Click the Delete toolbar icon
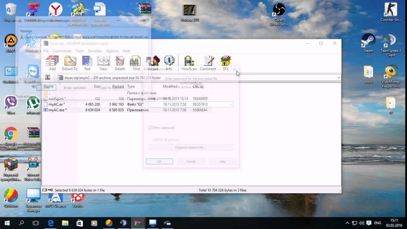This screenshot has width=407, height=229. (x=120, y=63)
